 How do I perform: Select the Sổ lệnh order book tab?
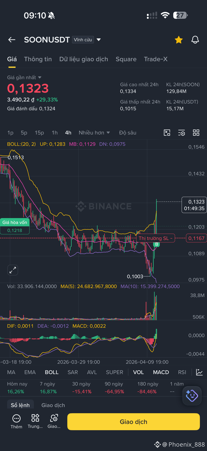20,405
